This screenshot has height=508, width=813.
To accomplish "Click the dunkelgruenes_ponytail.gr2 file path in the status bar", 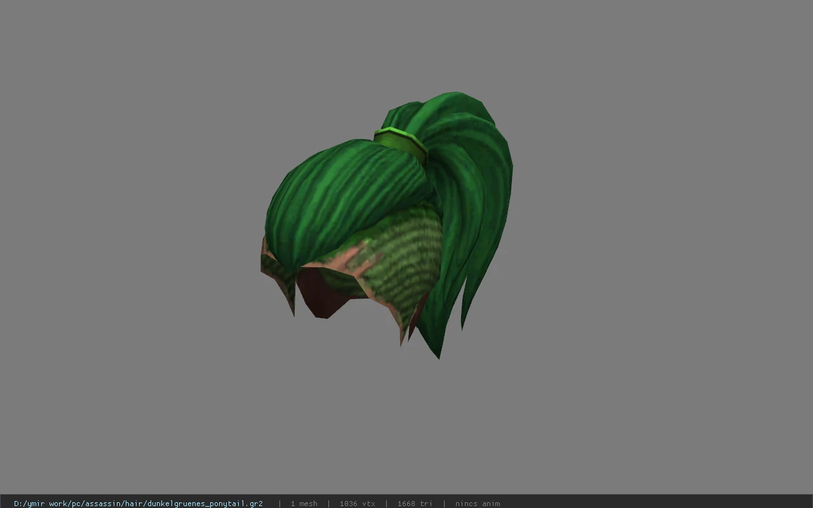I will pos(138,504).
